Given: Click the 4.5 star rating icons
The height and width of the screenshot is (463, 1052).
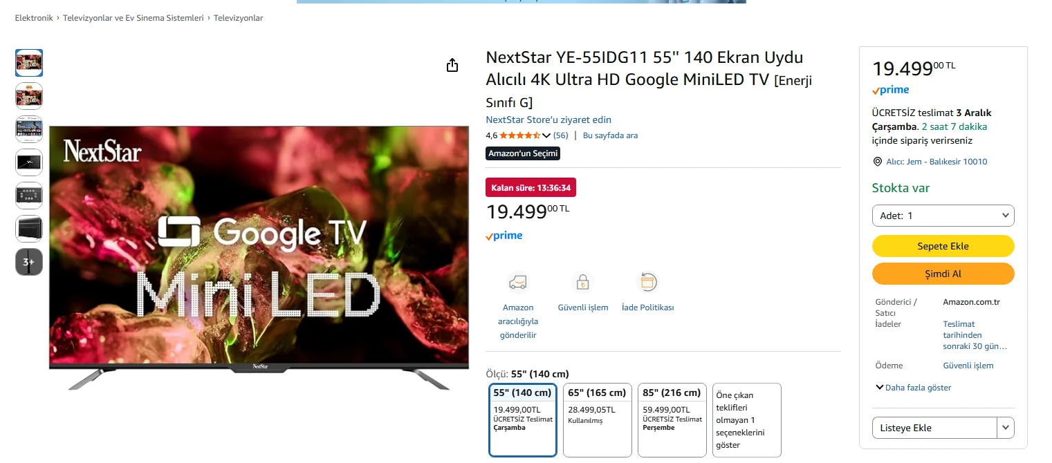Looking at the screenshot, I should [519, 135].
